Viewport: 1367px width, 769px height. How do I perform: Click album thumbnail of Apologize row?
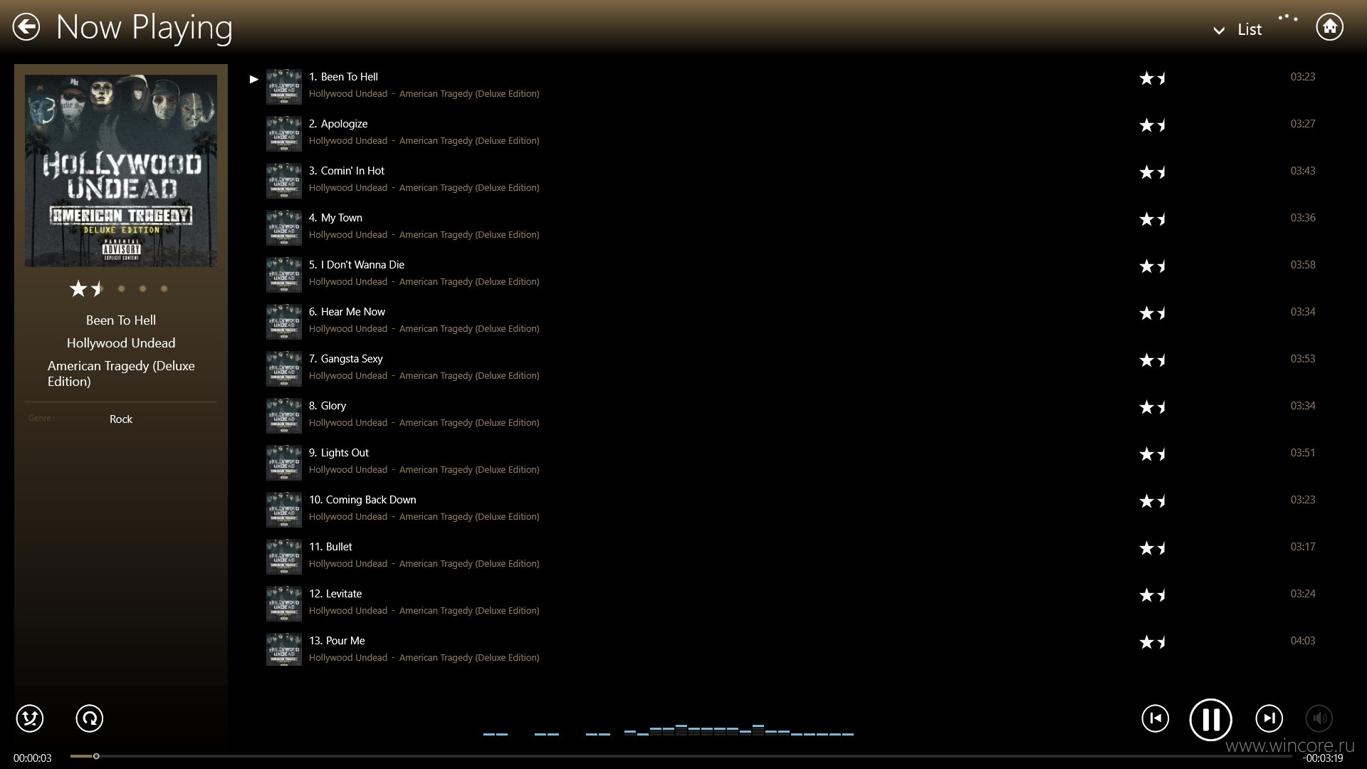click(284, 134)
